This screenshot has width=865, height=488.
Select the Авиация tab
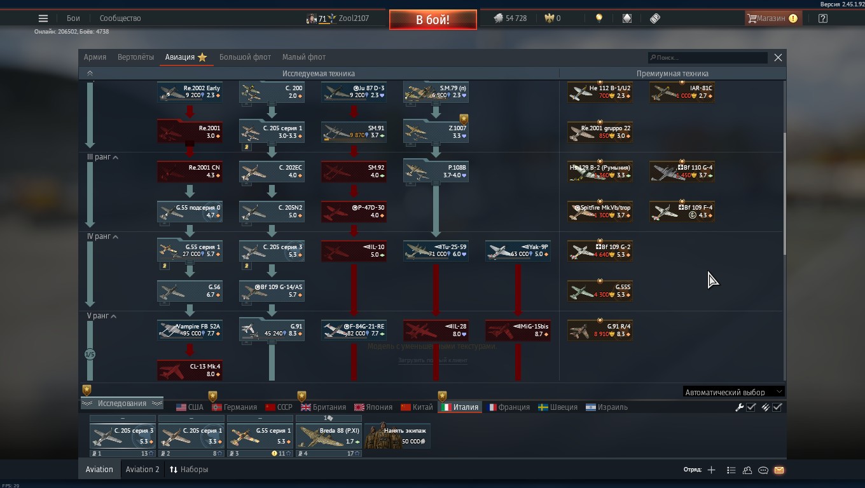tap(186, 57)
